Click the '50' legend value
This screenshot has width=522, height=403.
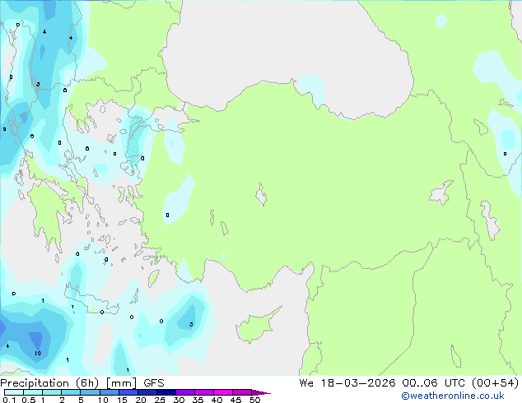(x=254, y=400)
